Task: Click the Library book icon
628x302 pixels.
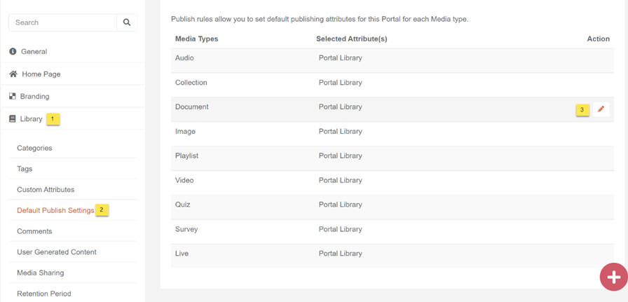Action: 13,118
